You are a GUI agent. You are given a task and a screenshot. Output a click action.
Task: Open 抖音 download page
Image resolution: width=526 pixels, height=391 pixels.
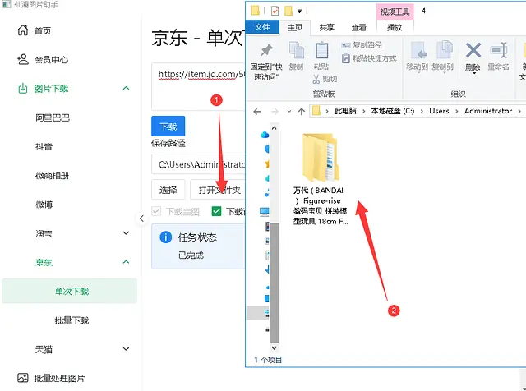[x=44, y=146]
